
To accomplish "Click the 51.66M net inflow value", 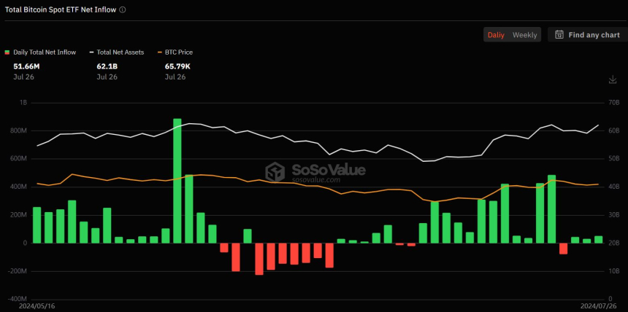I will pyautogui.click(x=26, y=66).
